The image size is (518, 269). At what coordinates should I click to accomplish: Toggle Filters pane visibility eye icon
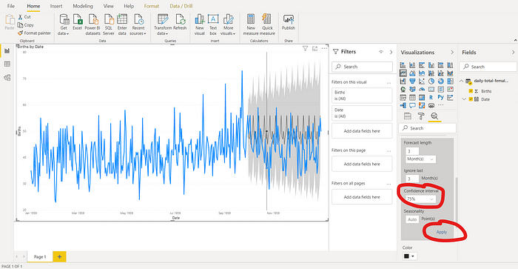pos(381,52)
